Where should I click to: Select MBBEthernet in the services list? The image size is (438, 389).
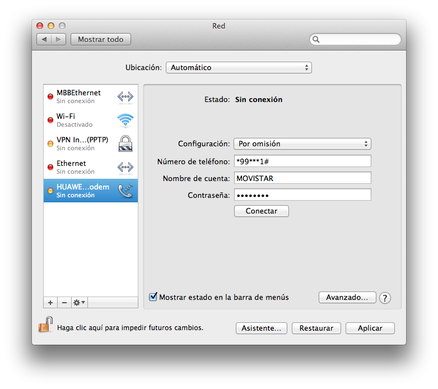(x=91, y=97)
